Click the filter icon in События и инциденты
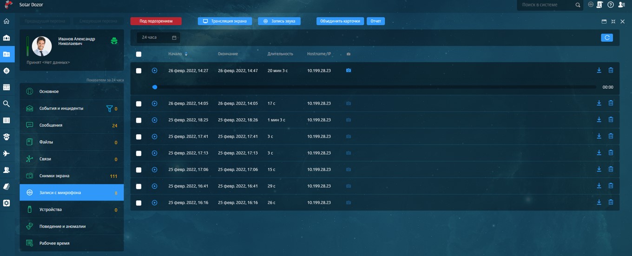 pyautogui.click(x=109, y=109)
